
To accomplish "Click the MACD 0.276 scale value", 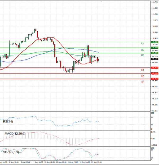I will [x=153, y=132].
